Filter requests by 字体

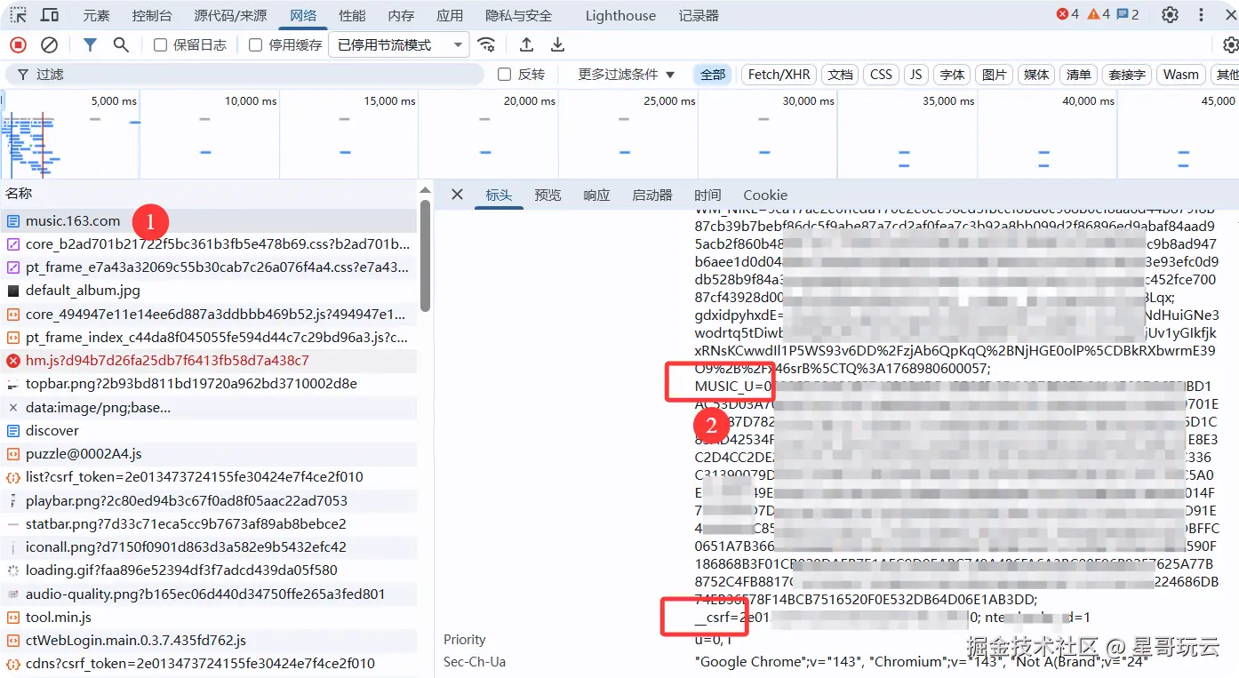952,75
